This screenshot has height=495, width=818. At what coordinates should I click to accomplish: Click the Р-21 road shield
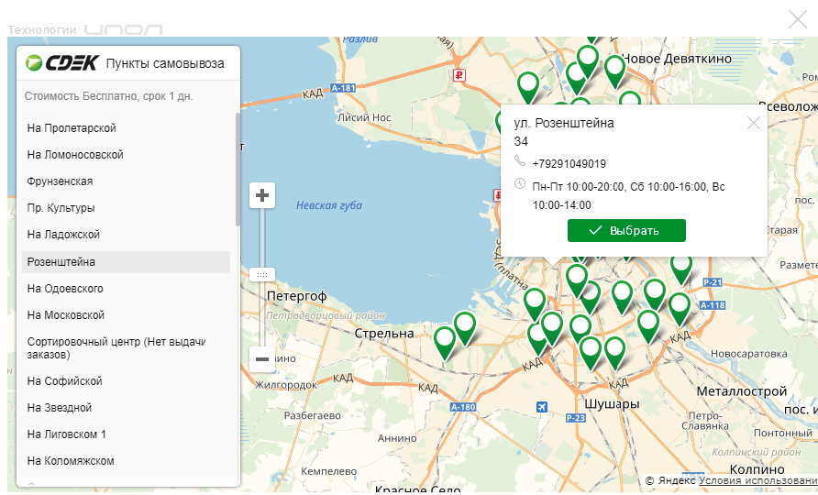point(713,282)
